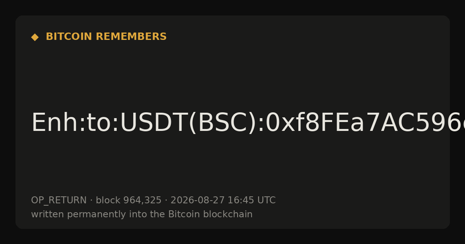Click the OP_RETURN label
This screenshot has width=465, height=244.
[59, 201]
